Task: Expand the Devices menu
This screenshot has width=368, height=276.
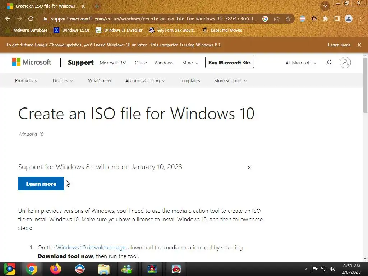Action: pyautogui.click(x=63, y=81)
